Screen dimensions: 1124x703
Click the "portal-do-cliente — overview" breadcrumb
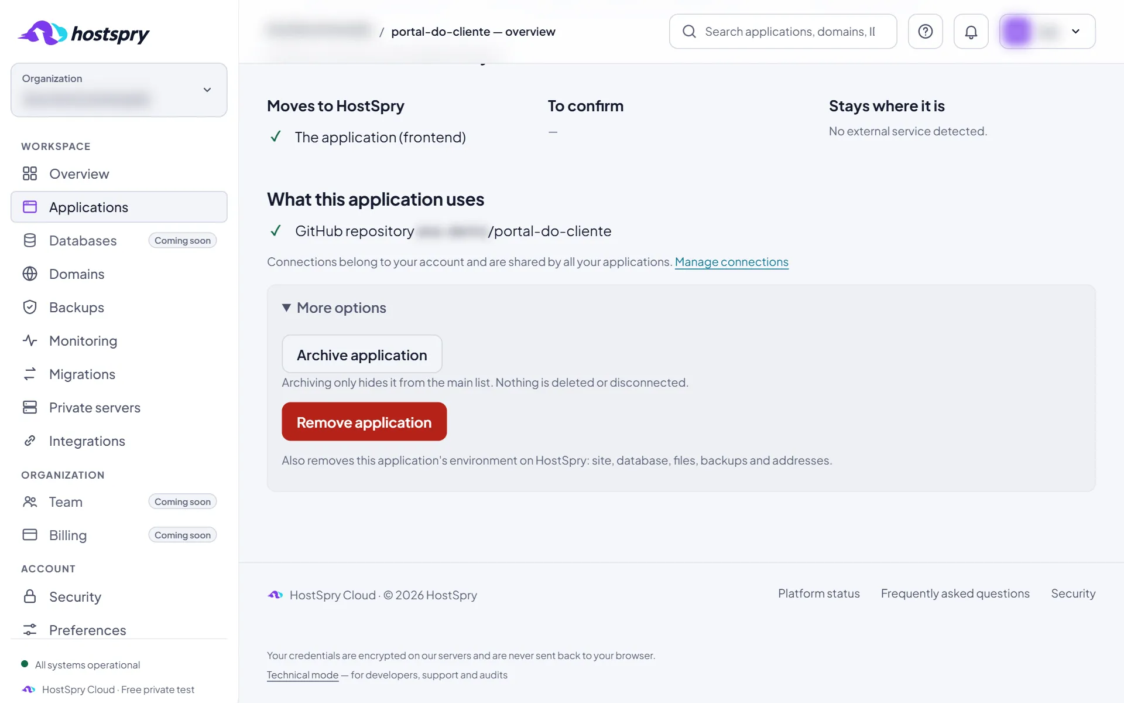473,32
